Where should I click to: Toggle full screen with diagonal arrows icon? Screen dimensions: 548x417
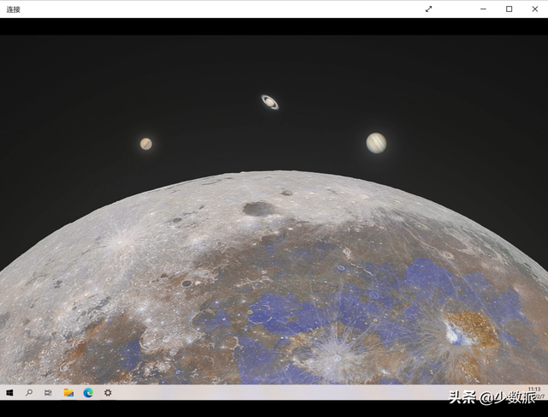429,9
